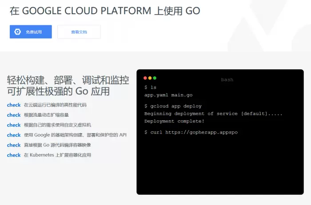
Task: Click the red dot in terminal window
Action: (x=145, y=78)
